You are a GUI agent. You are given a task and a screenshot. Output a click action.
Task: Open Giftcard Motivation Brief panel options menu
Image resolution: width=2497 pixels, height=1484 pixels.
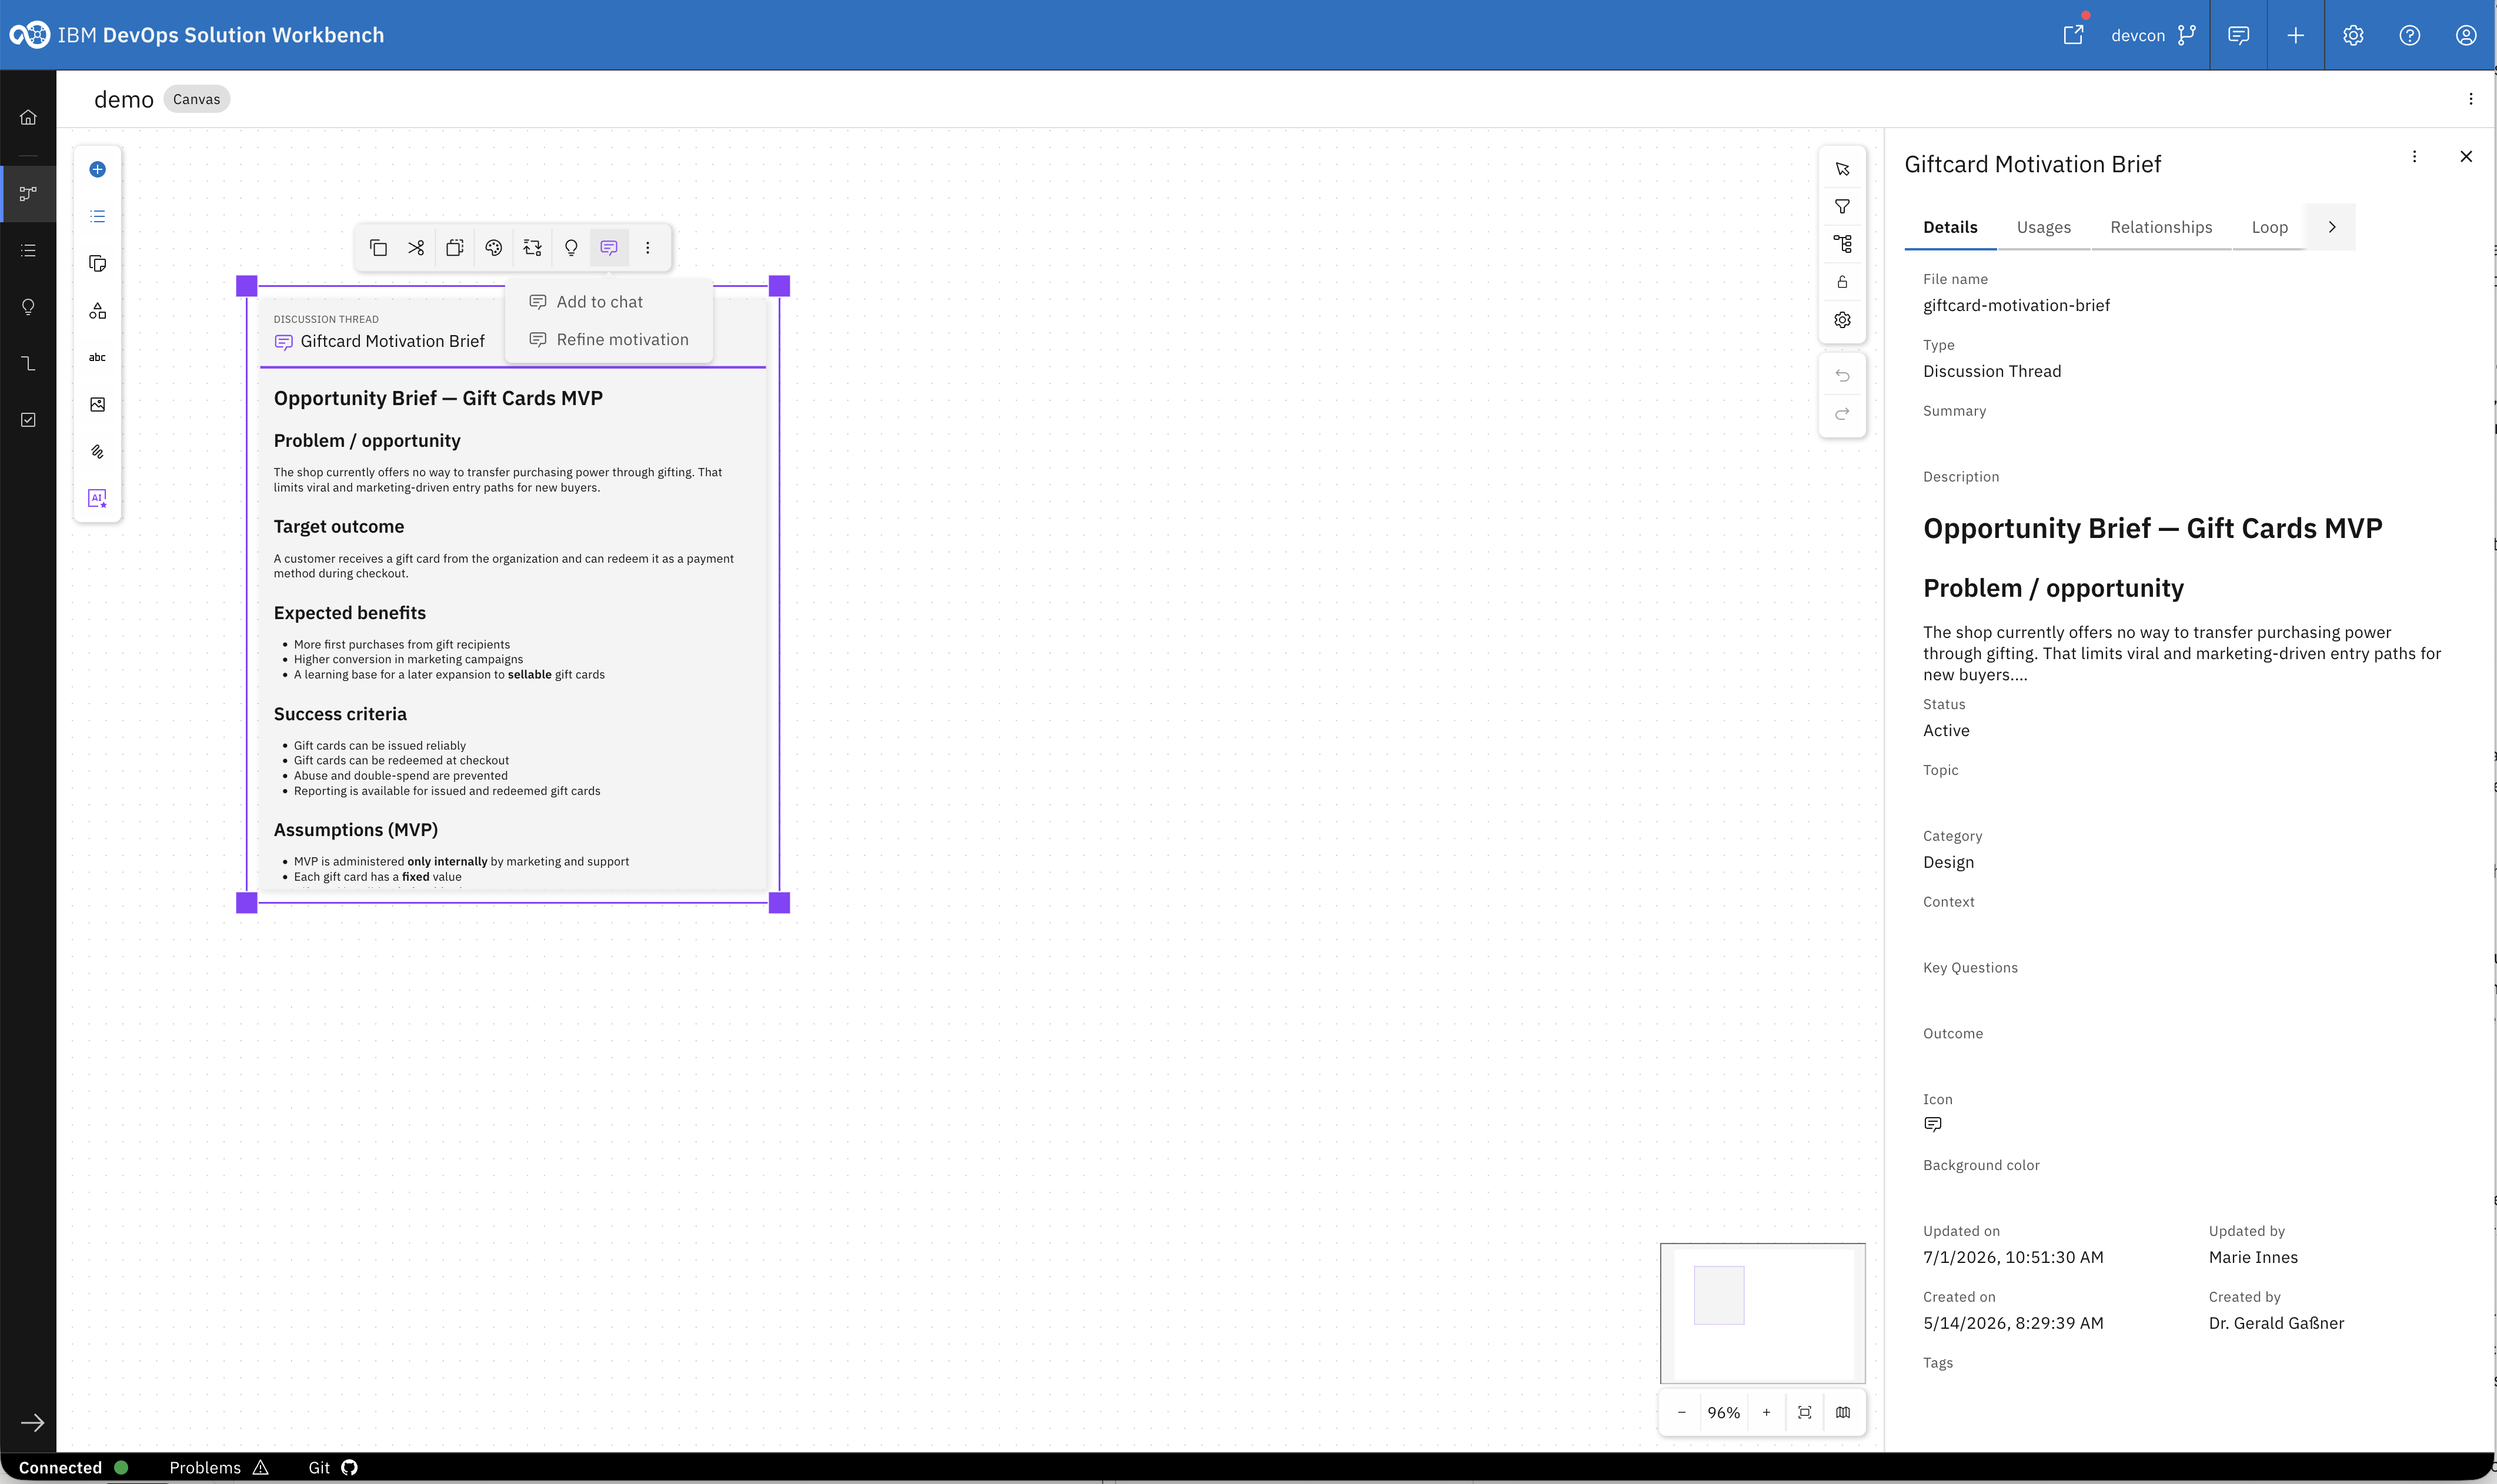click(2414, 157)
